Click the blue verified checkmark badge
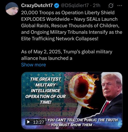Image resolution: width=128 pixels, height=132 pixels. pos(57,6)
